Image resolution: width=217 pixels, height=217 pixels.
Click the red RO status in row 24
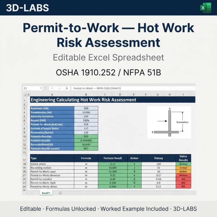[x=183, y=187]
